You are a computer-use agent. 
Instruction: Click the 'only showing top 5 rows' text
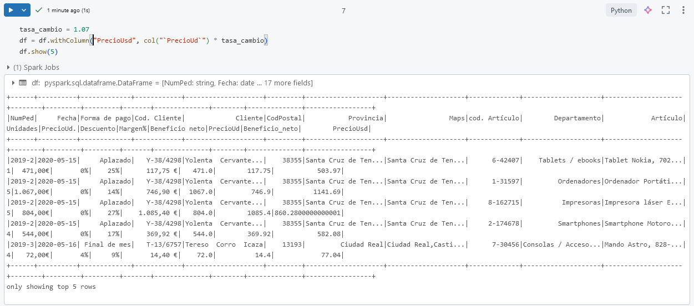point(51,287)
